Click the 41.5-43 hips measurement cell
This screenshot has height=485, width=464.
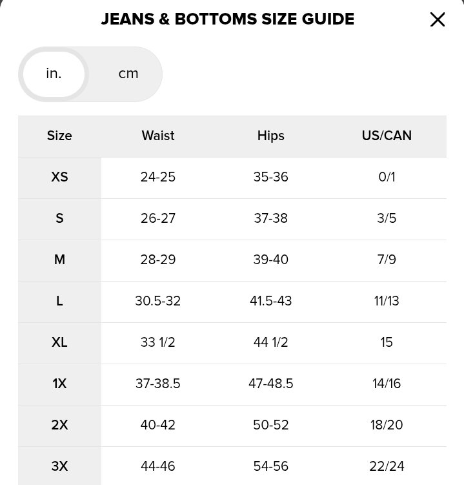[270, 301]
